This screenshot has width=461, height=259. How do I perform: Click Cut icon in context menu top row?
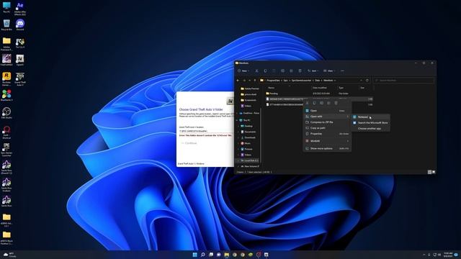pos(308,103)
